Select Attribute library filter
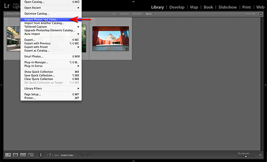Viewport: 267px width, 162px height. [124, 14]
